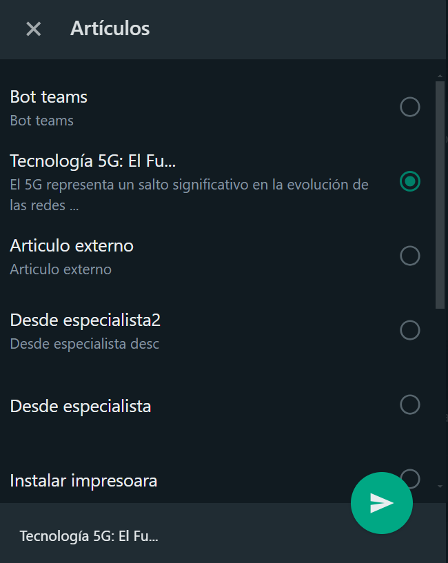Select the Bot teams radio button

[x=410, y=107]
